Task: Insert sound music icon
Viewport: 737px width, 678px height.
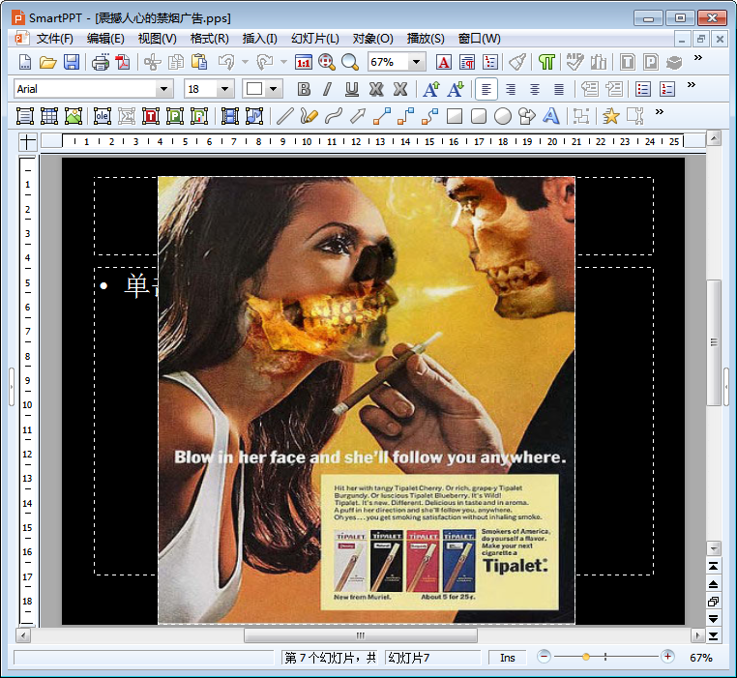Action: pyautogui.click(x=254, y=116)
